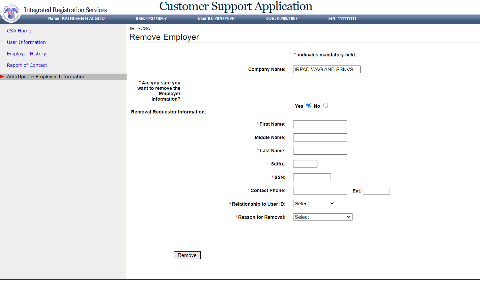Click the SSN entry field
The height and width of the screenshot is (285, 480).
pyautogui.click(x=312, y=177)
